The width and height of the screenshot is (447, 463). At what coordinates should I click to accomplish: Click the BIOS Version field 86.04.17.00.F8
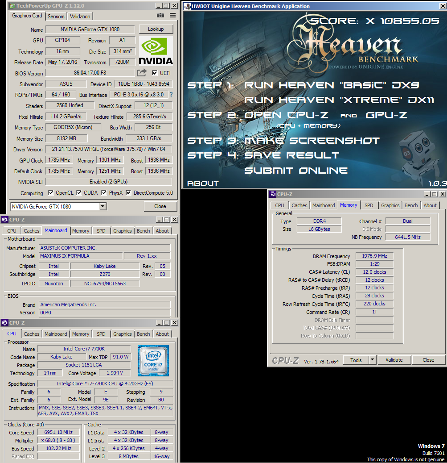tap(90, 73)
